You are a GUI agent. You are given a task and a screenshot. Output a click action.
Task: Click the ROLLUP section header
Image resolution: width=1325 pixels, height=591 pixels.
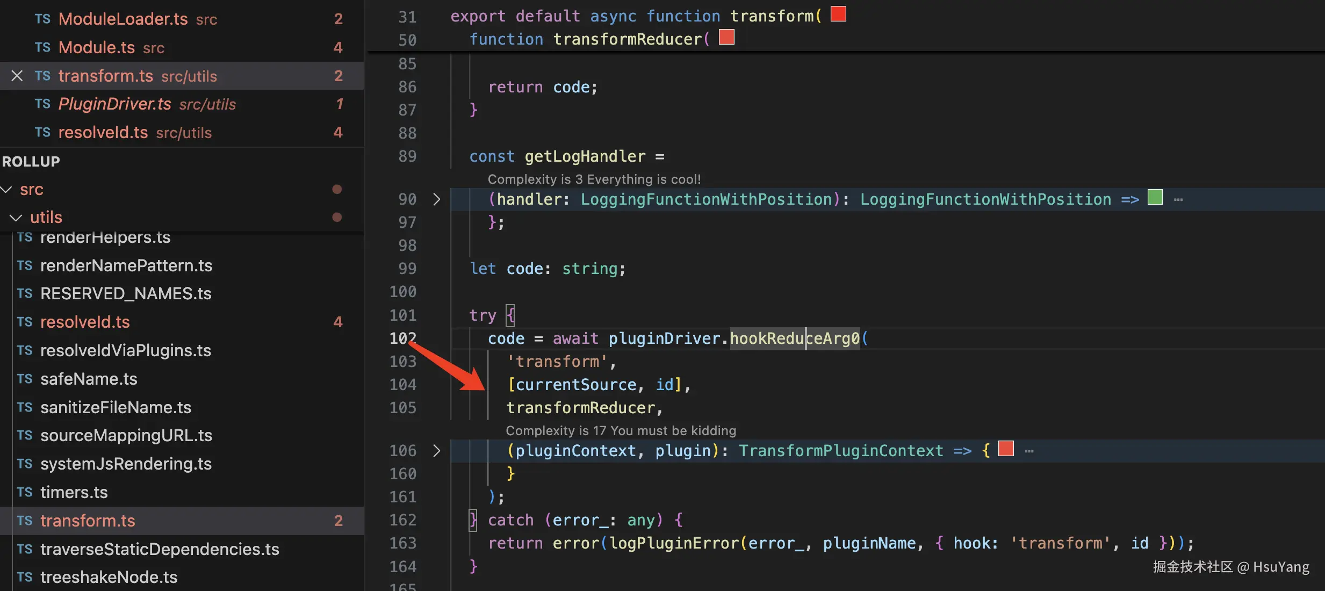[31, 162]
